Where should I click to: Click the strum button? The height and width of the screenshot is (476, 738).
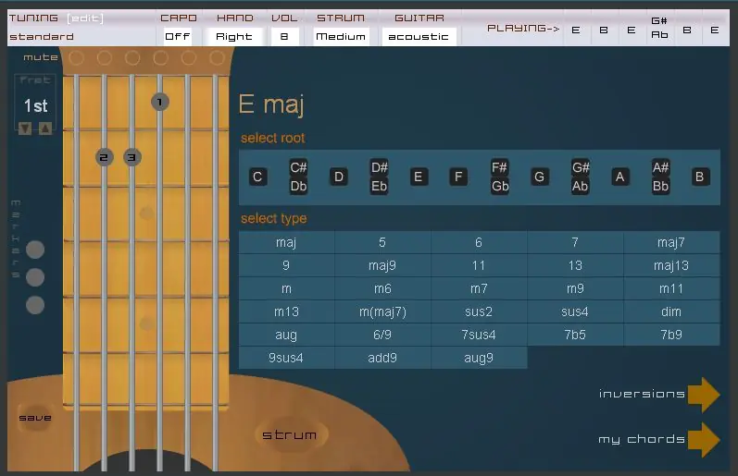click(x=290, y=435)
